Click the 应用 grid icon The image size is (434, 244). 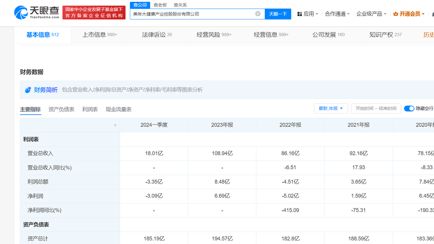(299, 14)
